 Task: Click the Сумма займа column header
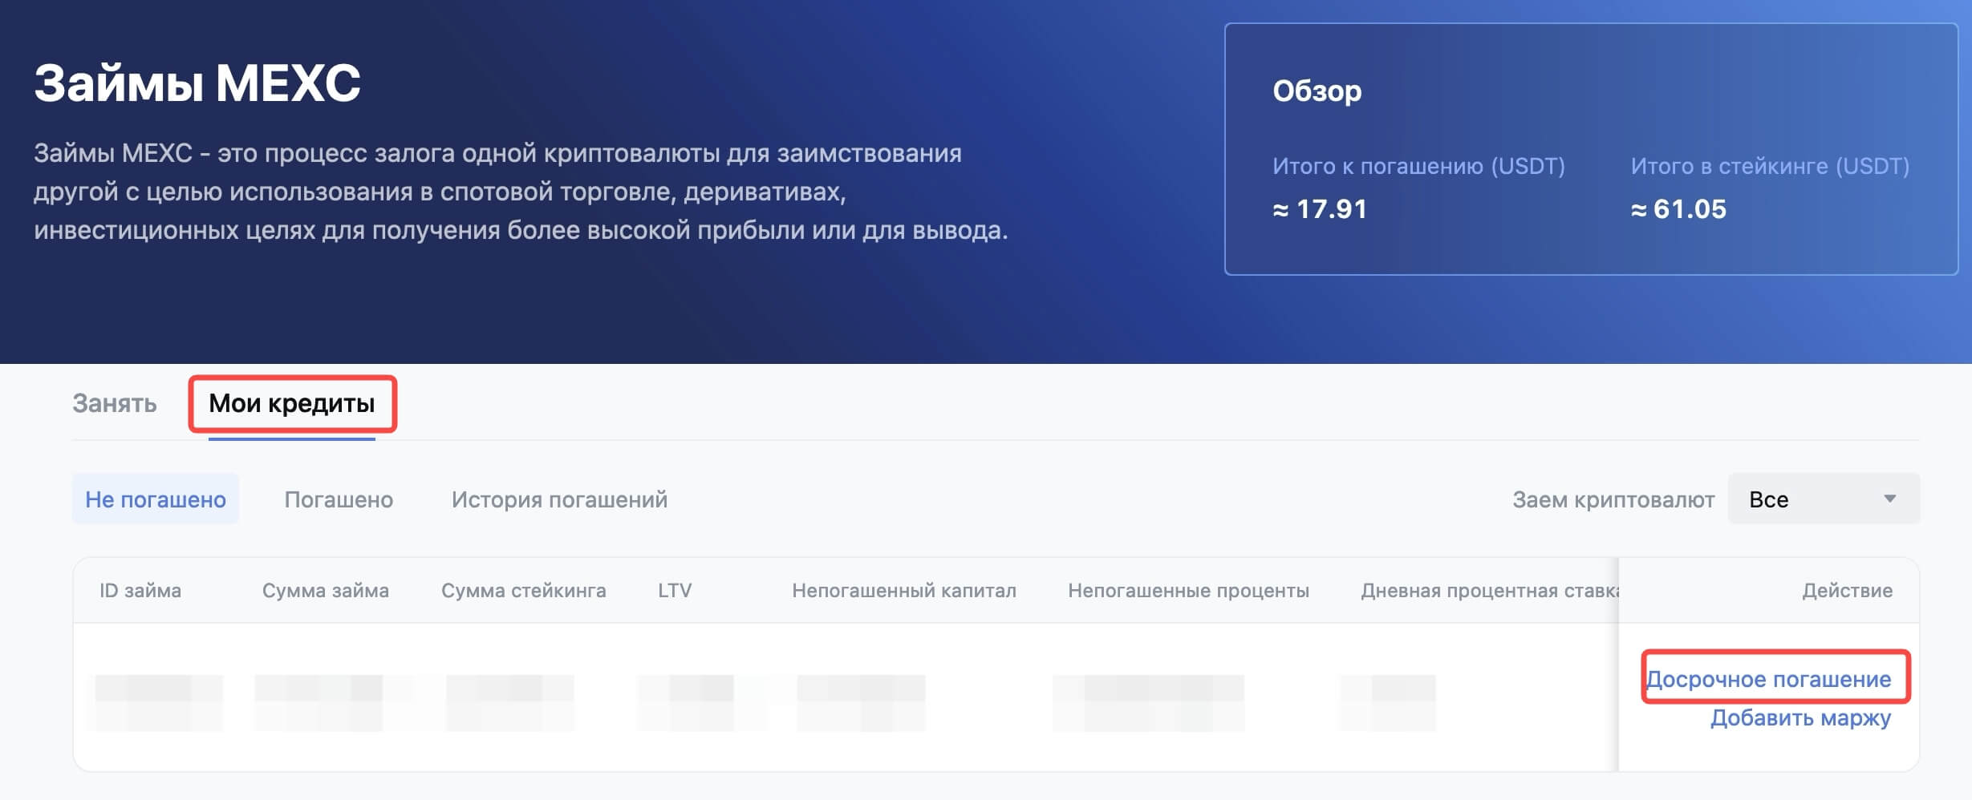pos(325,591)
